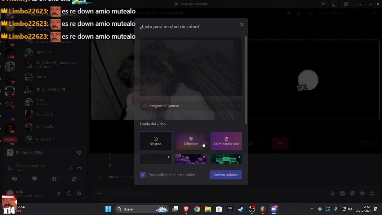Toggle camera in voice connection panel

[x=15, y=179]
